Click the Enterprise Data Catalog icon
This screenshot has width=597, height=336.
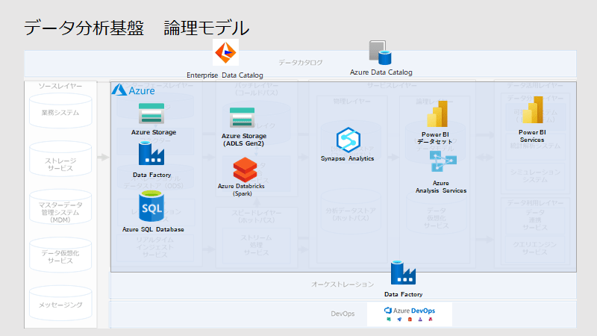point(225,52)
